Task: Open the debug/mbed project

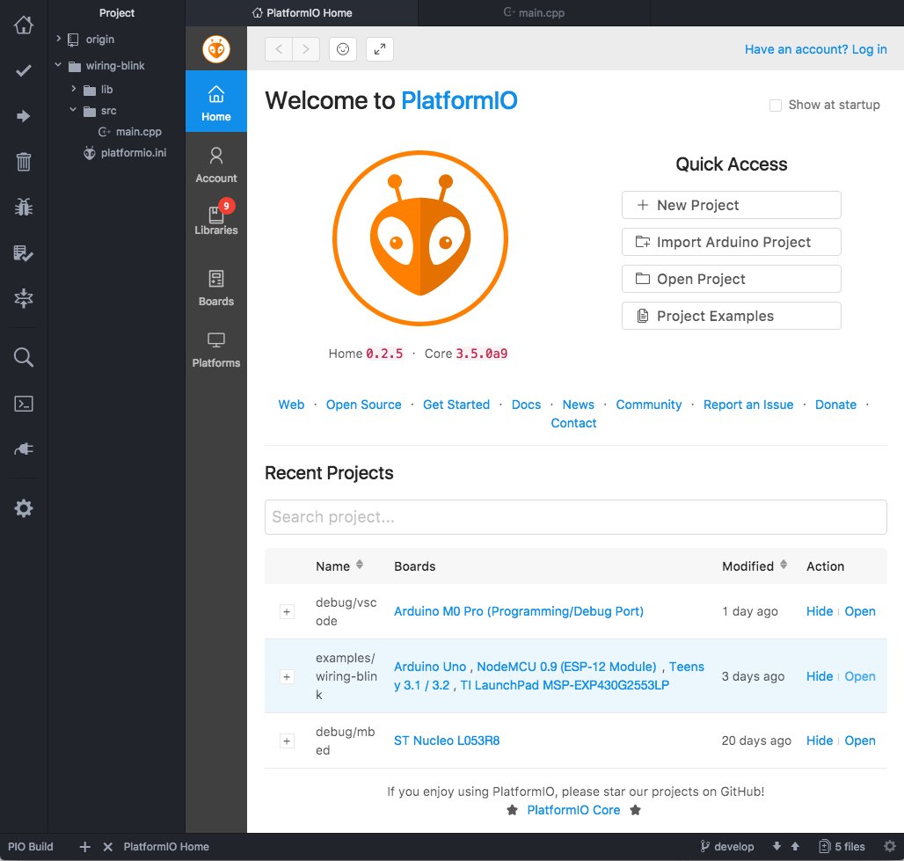Action: coord(860,741)
